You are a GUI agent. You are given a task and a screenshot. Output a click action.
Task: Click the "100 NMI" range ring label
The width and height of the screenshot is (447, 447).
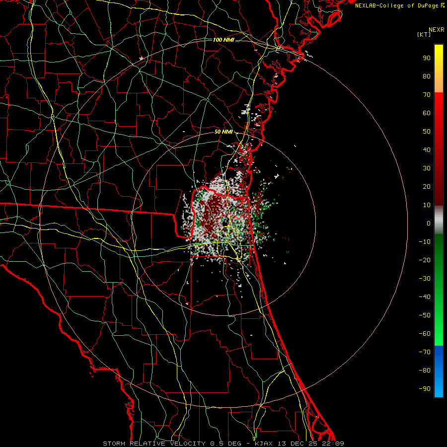pos(223,40)
